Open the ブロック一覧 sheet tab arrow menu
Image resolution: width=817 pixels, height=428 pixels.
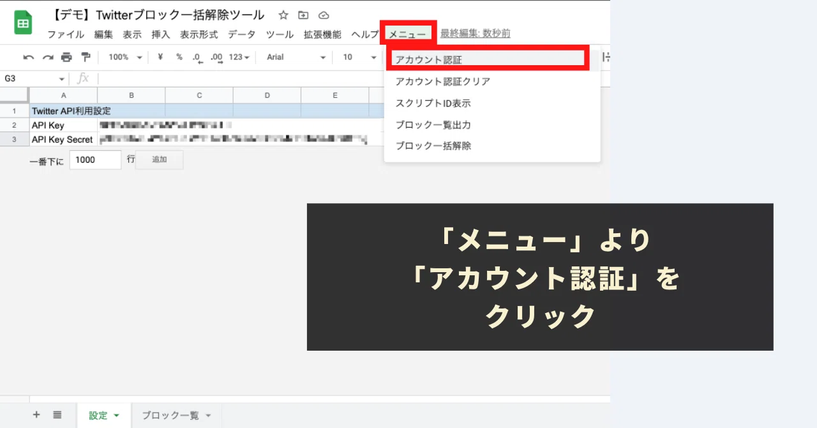coord(208,416)
